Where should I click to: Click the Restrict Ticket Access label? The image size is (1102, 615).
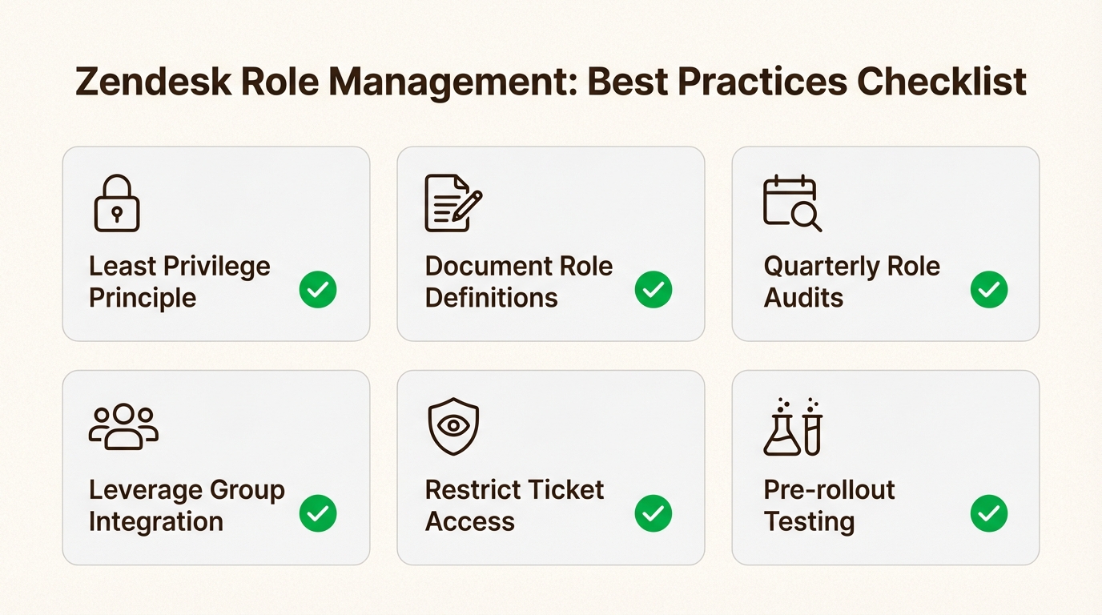[x=514, y=505]
